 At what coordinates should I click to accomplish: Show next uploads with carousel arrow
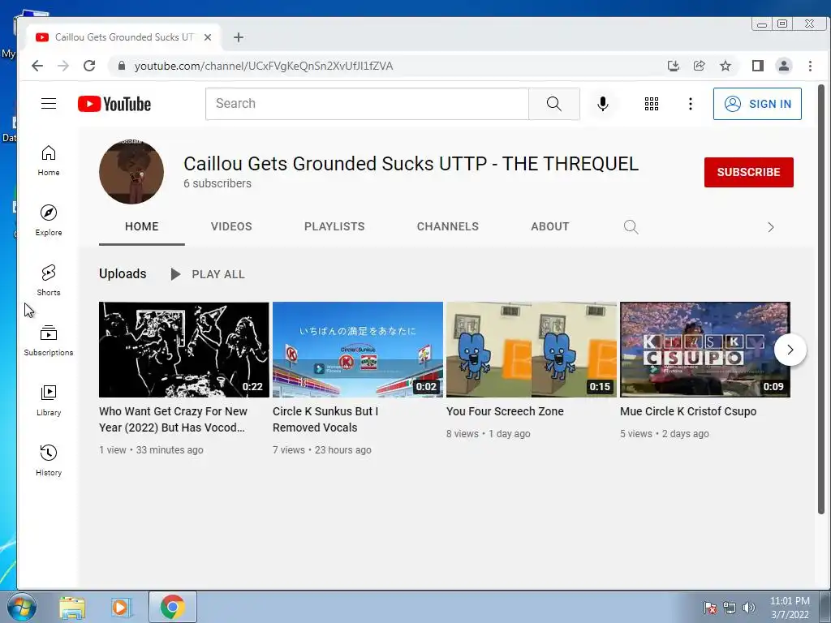790,350
